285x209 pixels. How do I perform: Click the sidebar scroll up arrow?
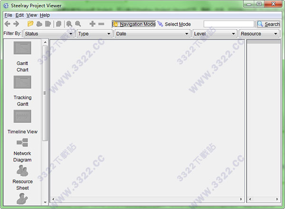(x=45, y=42)
